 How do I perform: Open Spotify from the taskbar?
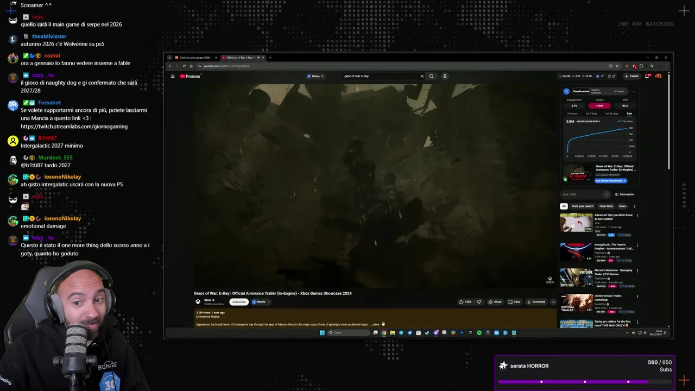[479, 333]
